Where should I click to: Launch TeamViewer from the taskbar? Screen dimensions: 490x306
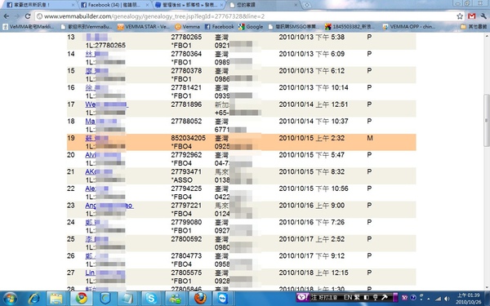[x=222, y=299]
